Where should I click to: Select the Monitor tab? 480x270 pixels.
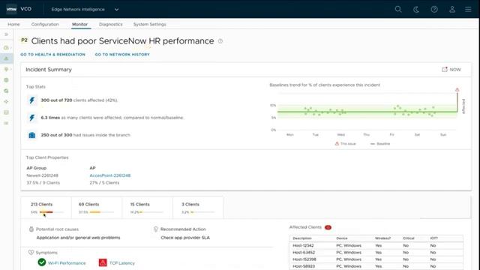[x=80, y=24]
